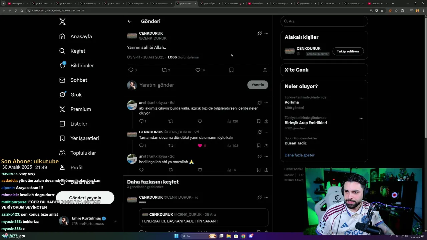Open Grok in the sidebar
Viewport: 427px width, 240px height.
click(x=70, y=95)
